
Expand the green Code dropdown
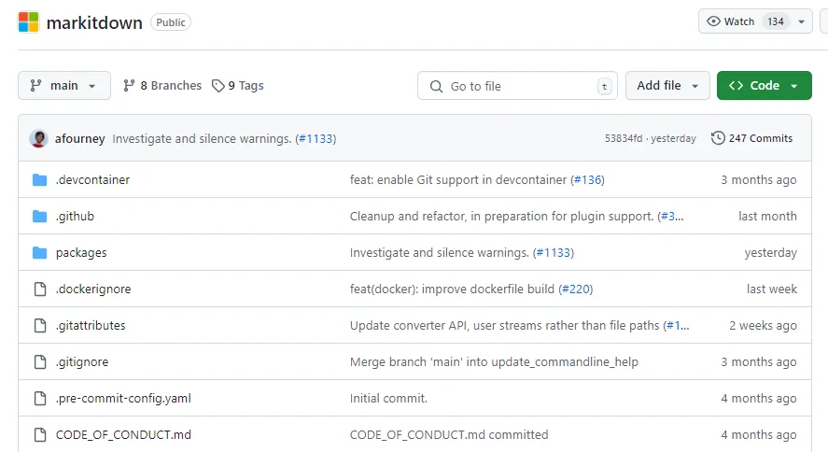(764, 86)
